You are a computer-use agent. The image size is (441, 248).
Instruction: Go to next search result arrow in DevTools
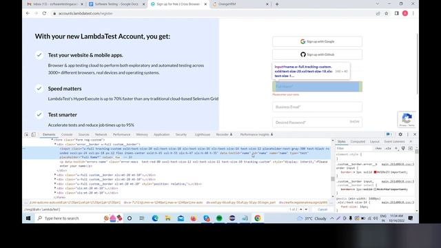coord(306,209)
